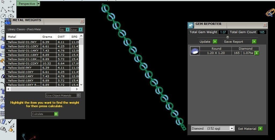The width and height of the screenshot is (275, 140).
Task: Choose the Surface from points tool
Action: [3, 38]
